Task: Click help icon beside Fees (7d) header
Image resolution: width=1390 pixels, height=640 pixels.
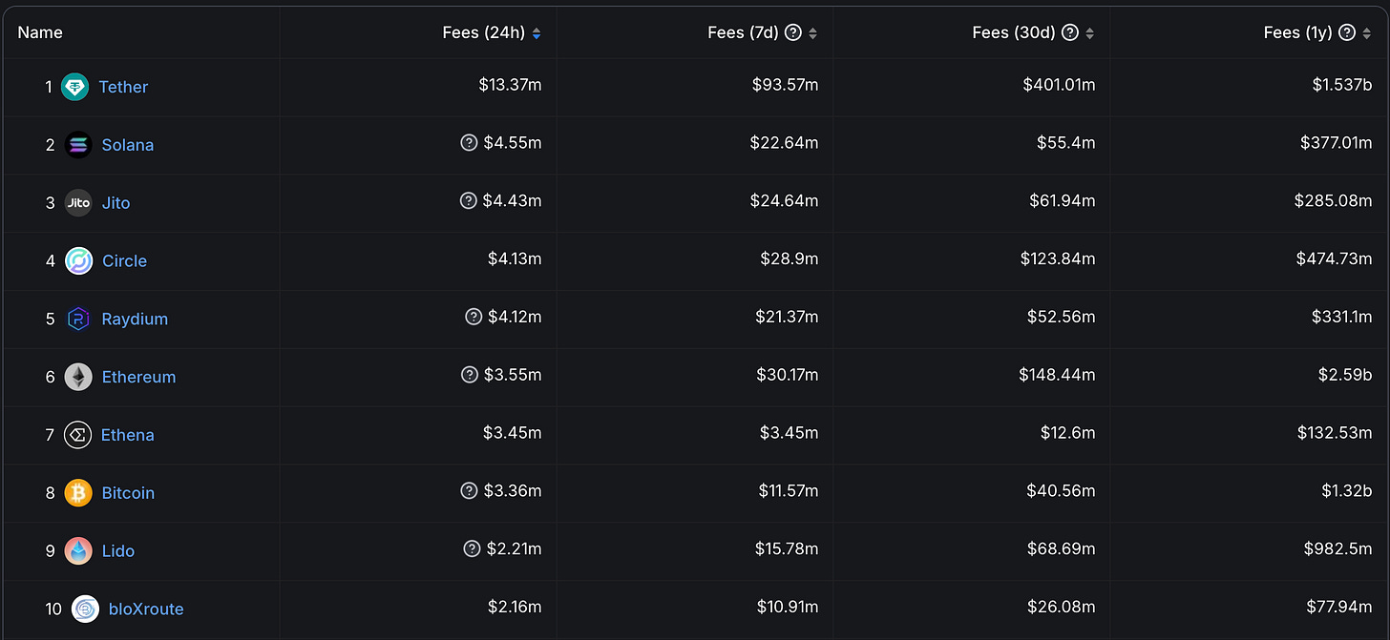Action: pyautogui.click(x=792, y=32)
